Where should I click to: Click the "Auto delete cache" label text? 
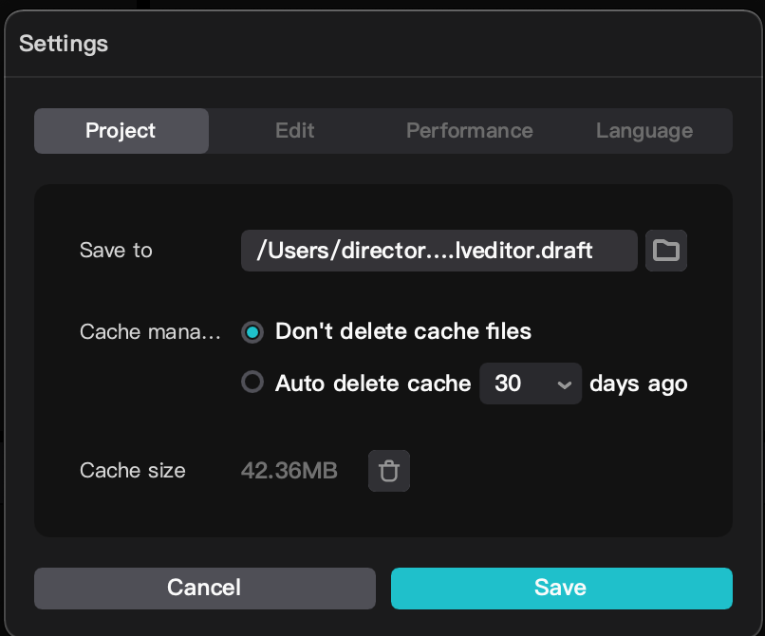point(373,383)
